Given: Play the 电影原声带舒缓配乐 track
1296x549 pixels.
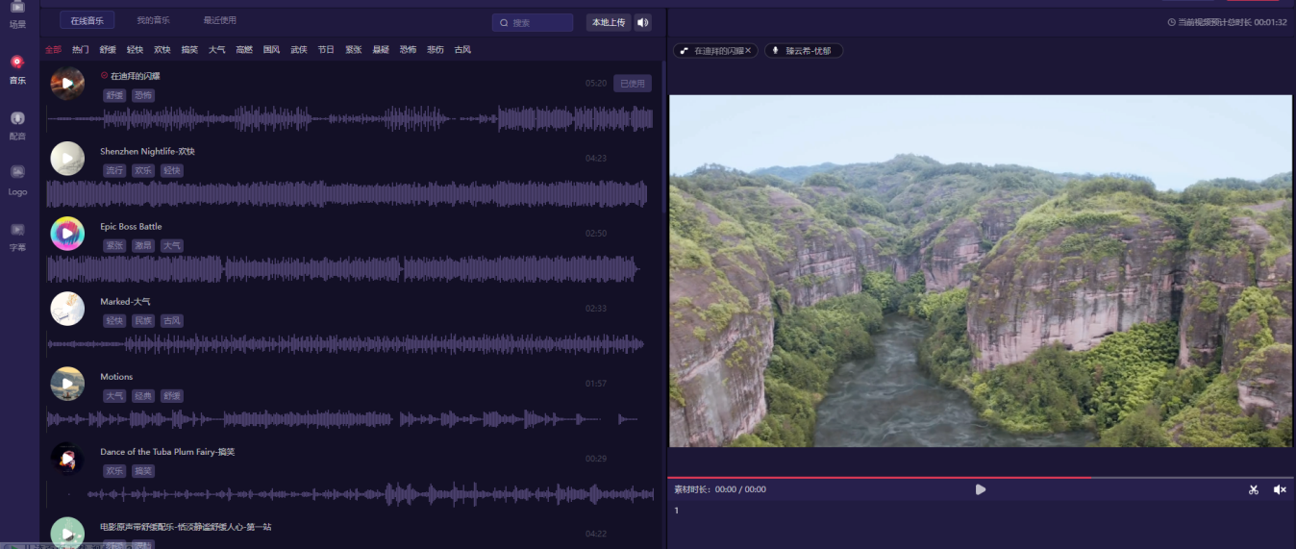Looking at the screenshot, I should pos(67,534).
